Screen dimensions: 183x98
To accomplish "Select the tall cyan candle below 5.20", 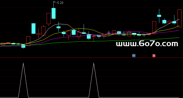I will (53, 13).
